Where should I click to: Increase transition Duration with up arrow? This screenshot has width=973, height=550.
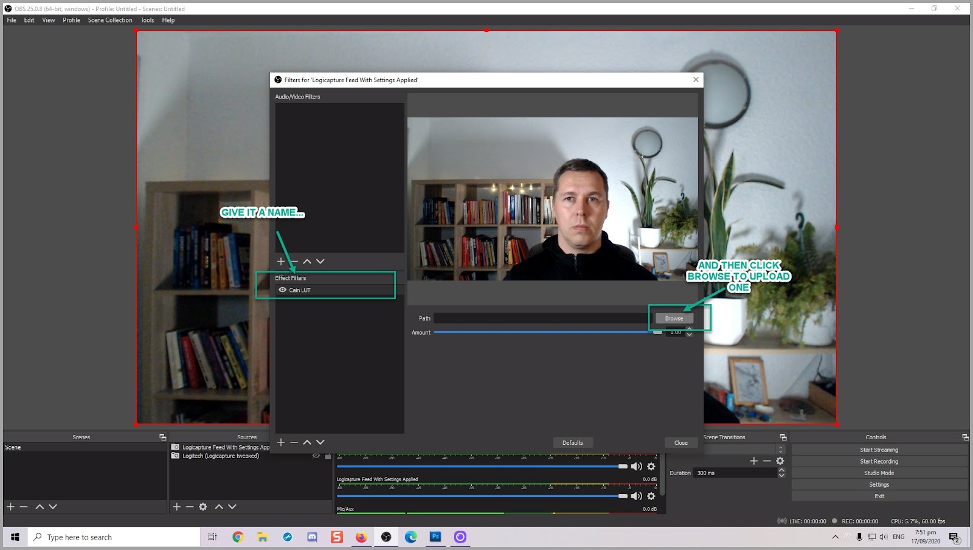click(781, 470)
